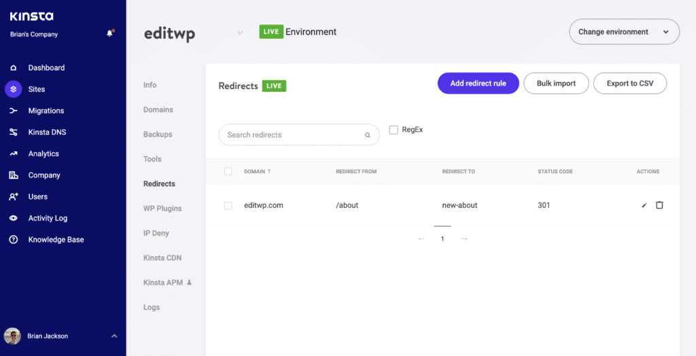Open Users in sidebar
This screenshot has height=356, width=696.
[x=38, y=196]
